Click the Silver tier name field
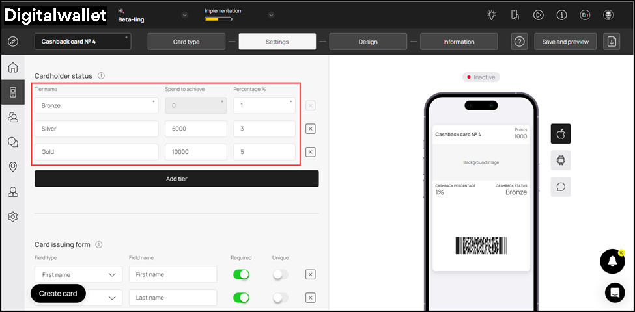Viewport: 635px width, 312px height. (96, 129)
